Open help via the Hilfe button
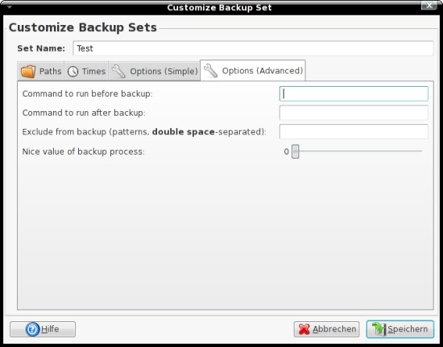The height and width of the screenshot is (347, 443). [43, 329]
